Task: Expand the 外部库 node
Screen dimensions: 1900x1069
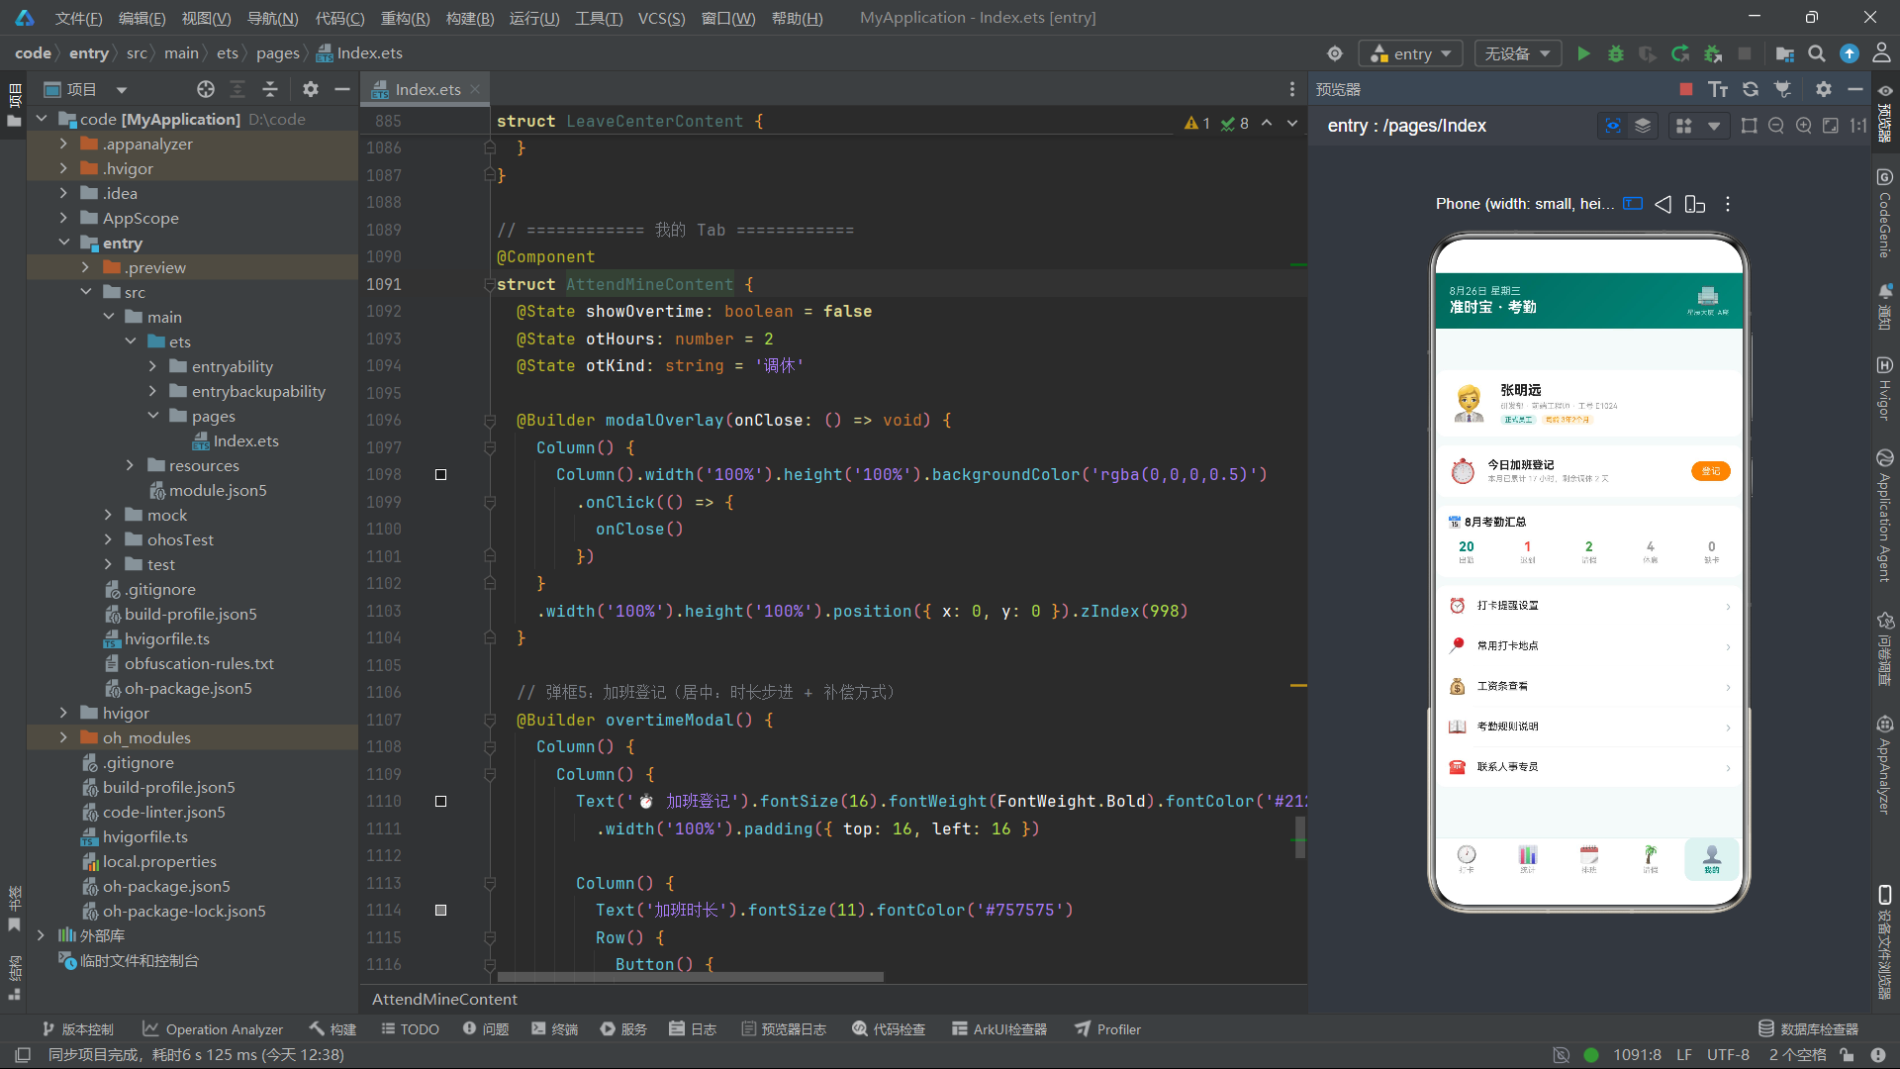Action: tap(41, 935)
